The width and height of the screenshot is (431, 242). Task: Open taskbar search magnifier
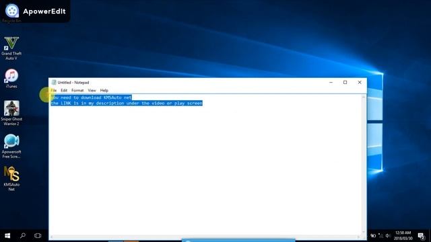click(x=23, y=236)
